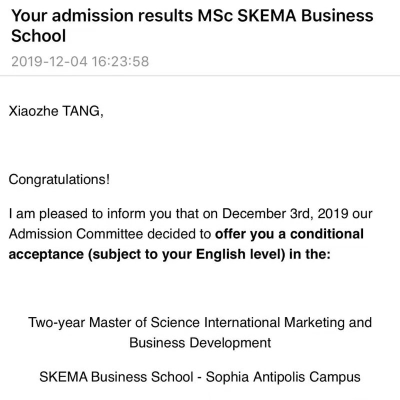Viewport: 400px width, 400px height.
Task: Click the Congratulations! line
Action: click(x=59, y=180)
